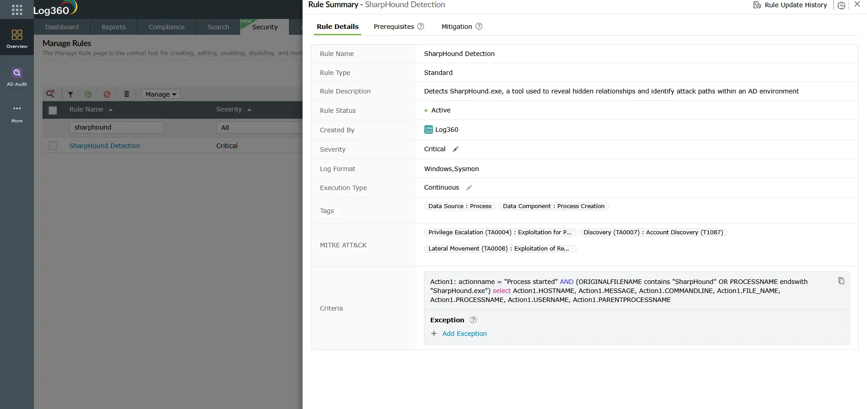Image resolution: width=867 pixels, height=409 pixels.
Task: Click the Log360 logo
Action: click(55, 9)
